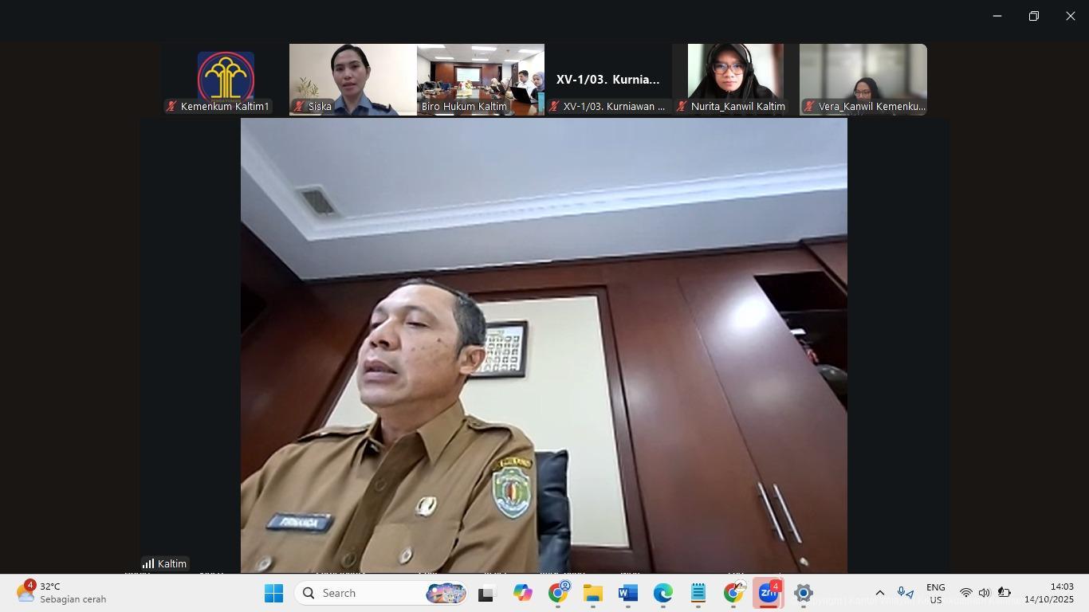Open the Settings gear in the taskbar
The height and width of the screenshot is (612, 1089).
(804, 593)
